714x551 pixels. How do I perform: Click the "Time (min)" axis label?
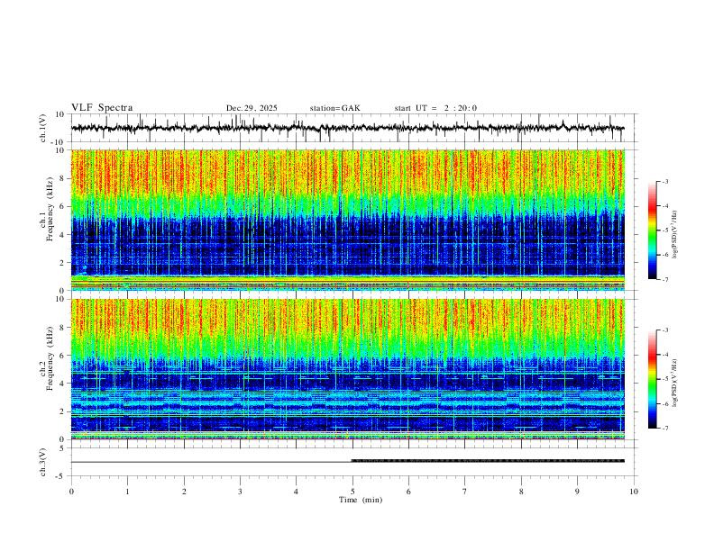pos(361,500)
